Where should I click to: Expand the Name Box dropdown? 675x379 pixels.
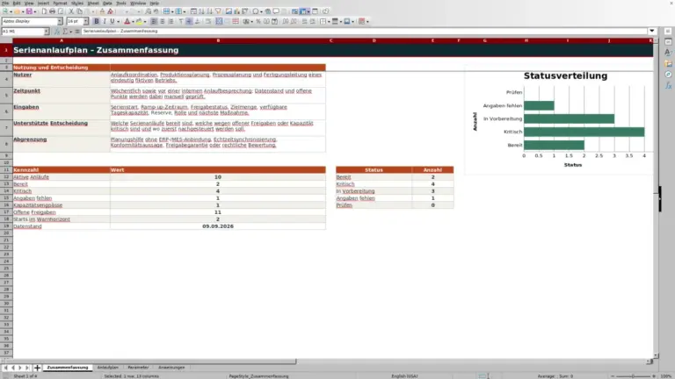tap(47, 32)
